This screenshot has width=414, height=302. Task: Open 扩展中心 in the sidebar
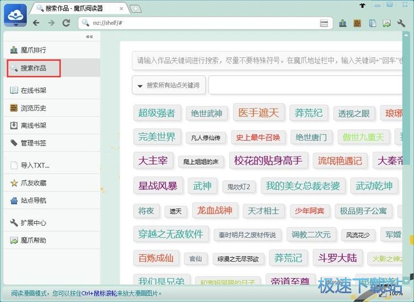click(33, 223)
